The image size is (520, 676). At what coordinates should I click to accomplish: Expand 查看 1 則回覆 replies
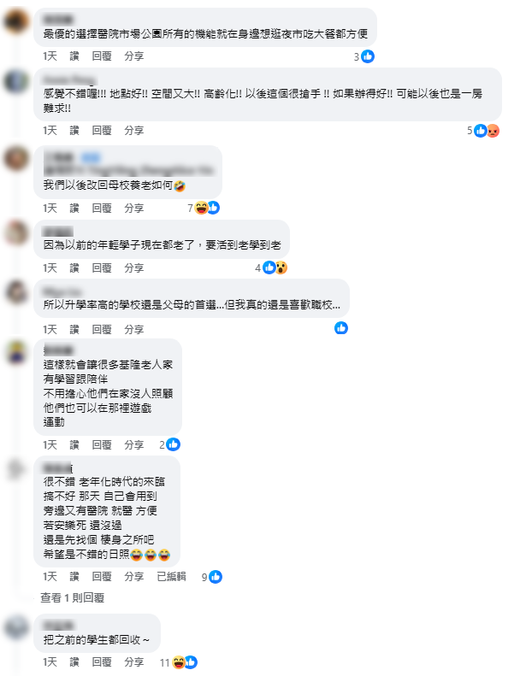[x=72, y=597]
